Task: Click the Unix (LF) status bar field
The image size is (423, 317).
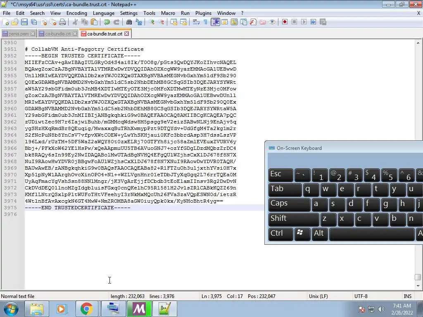Action: [318, 296]
